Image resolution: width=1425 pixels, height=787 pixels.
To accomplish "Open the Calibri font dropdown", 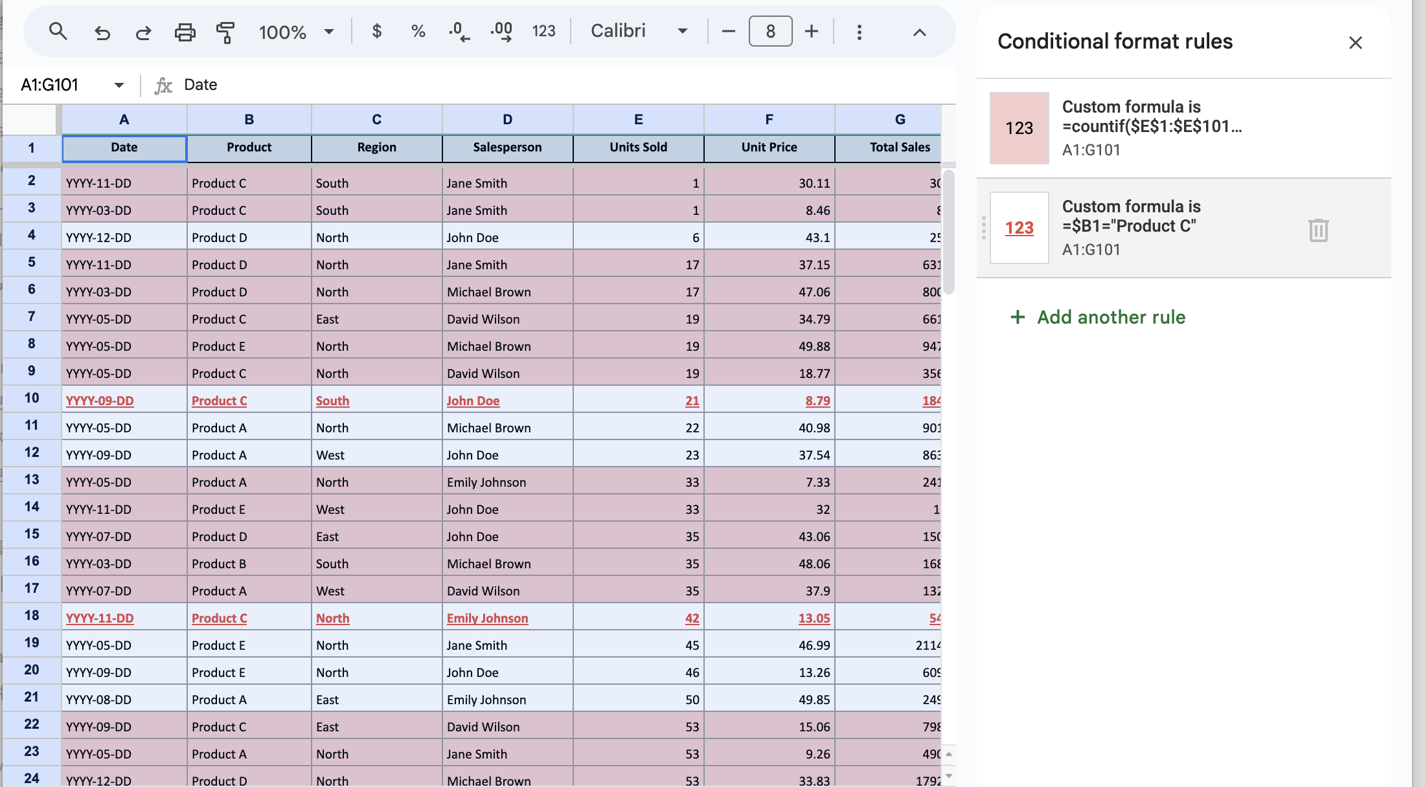I will point(639,31).
